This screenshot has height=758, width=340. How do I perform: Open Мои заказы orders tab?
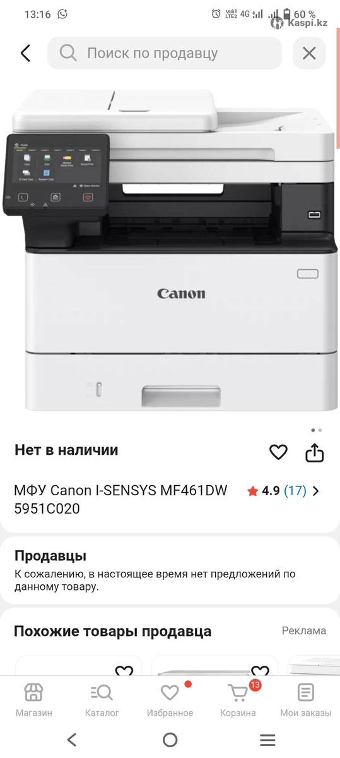click(x=306, y=700)
